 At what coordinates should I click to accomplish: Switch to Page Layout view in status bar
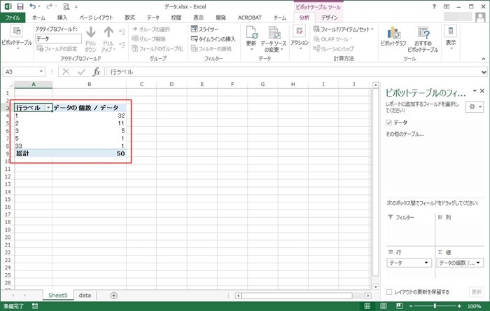pyautogui.click(x=384, y=306)
